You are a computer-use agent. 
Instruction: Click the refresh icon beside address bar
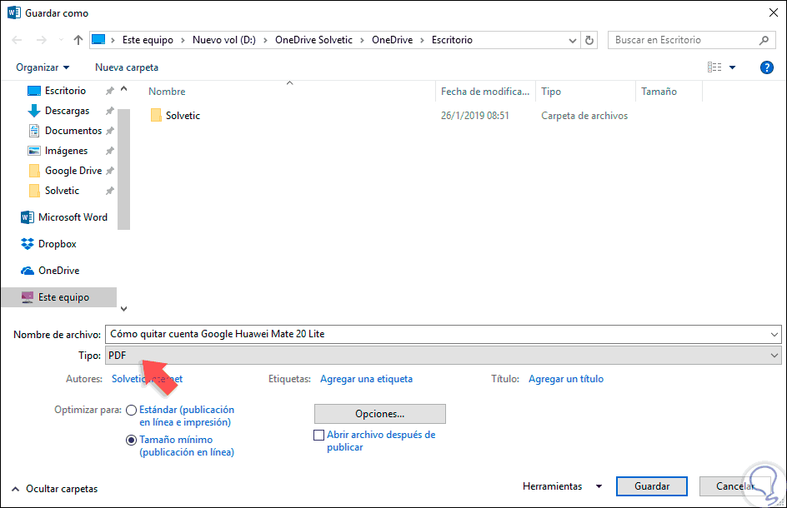click(589, 40)
